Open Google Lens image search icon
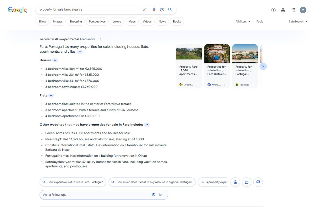 click(162, 9)
